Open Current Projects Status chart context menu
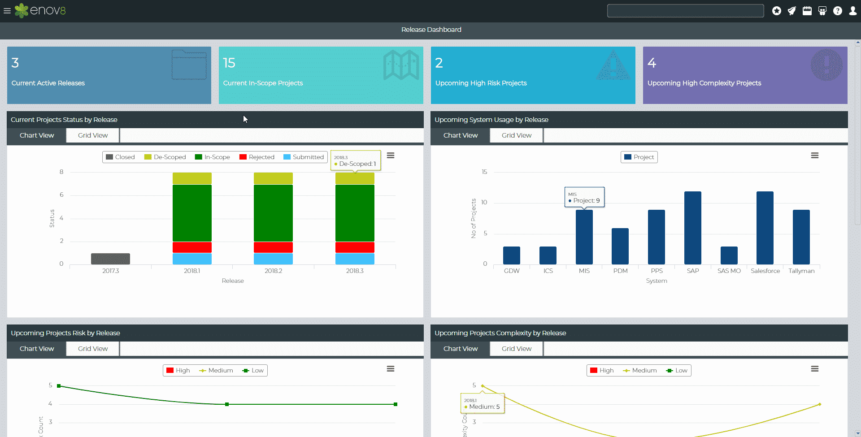Image resolution: width=861 pixels, height=437 pixels. [x=391, y=156]
